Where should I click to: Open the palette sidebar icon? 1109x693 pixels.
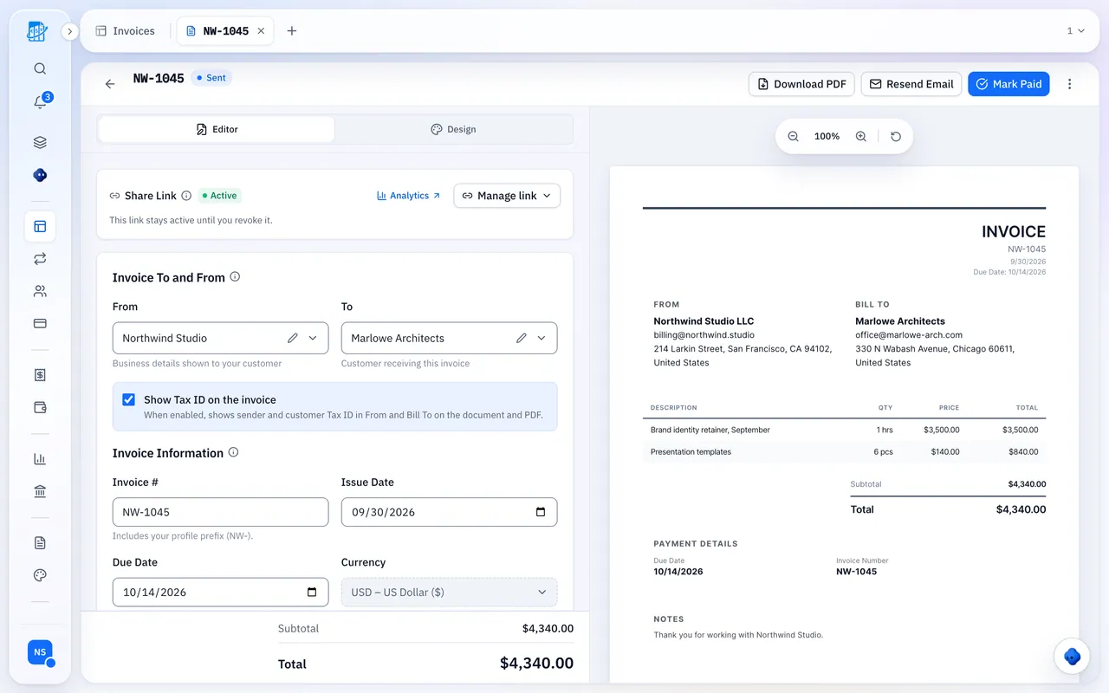click(40, 575)
